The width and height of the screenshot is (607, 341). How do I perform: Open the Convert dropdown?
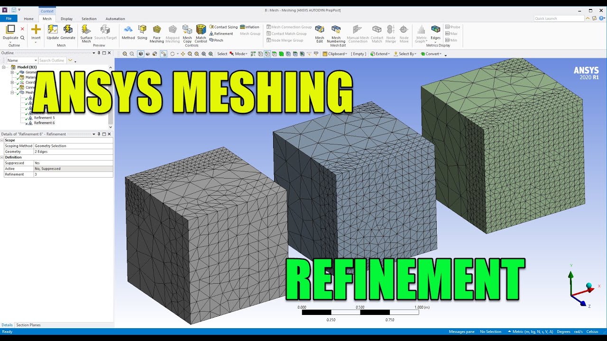click(431, 54)
